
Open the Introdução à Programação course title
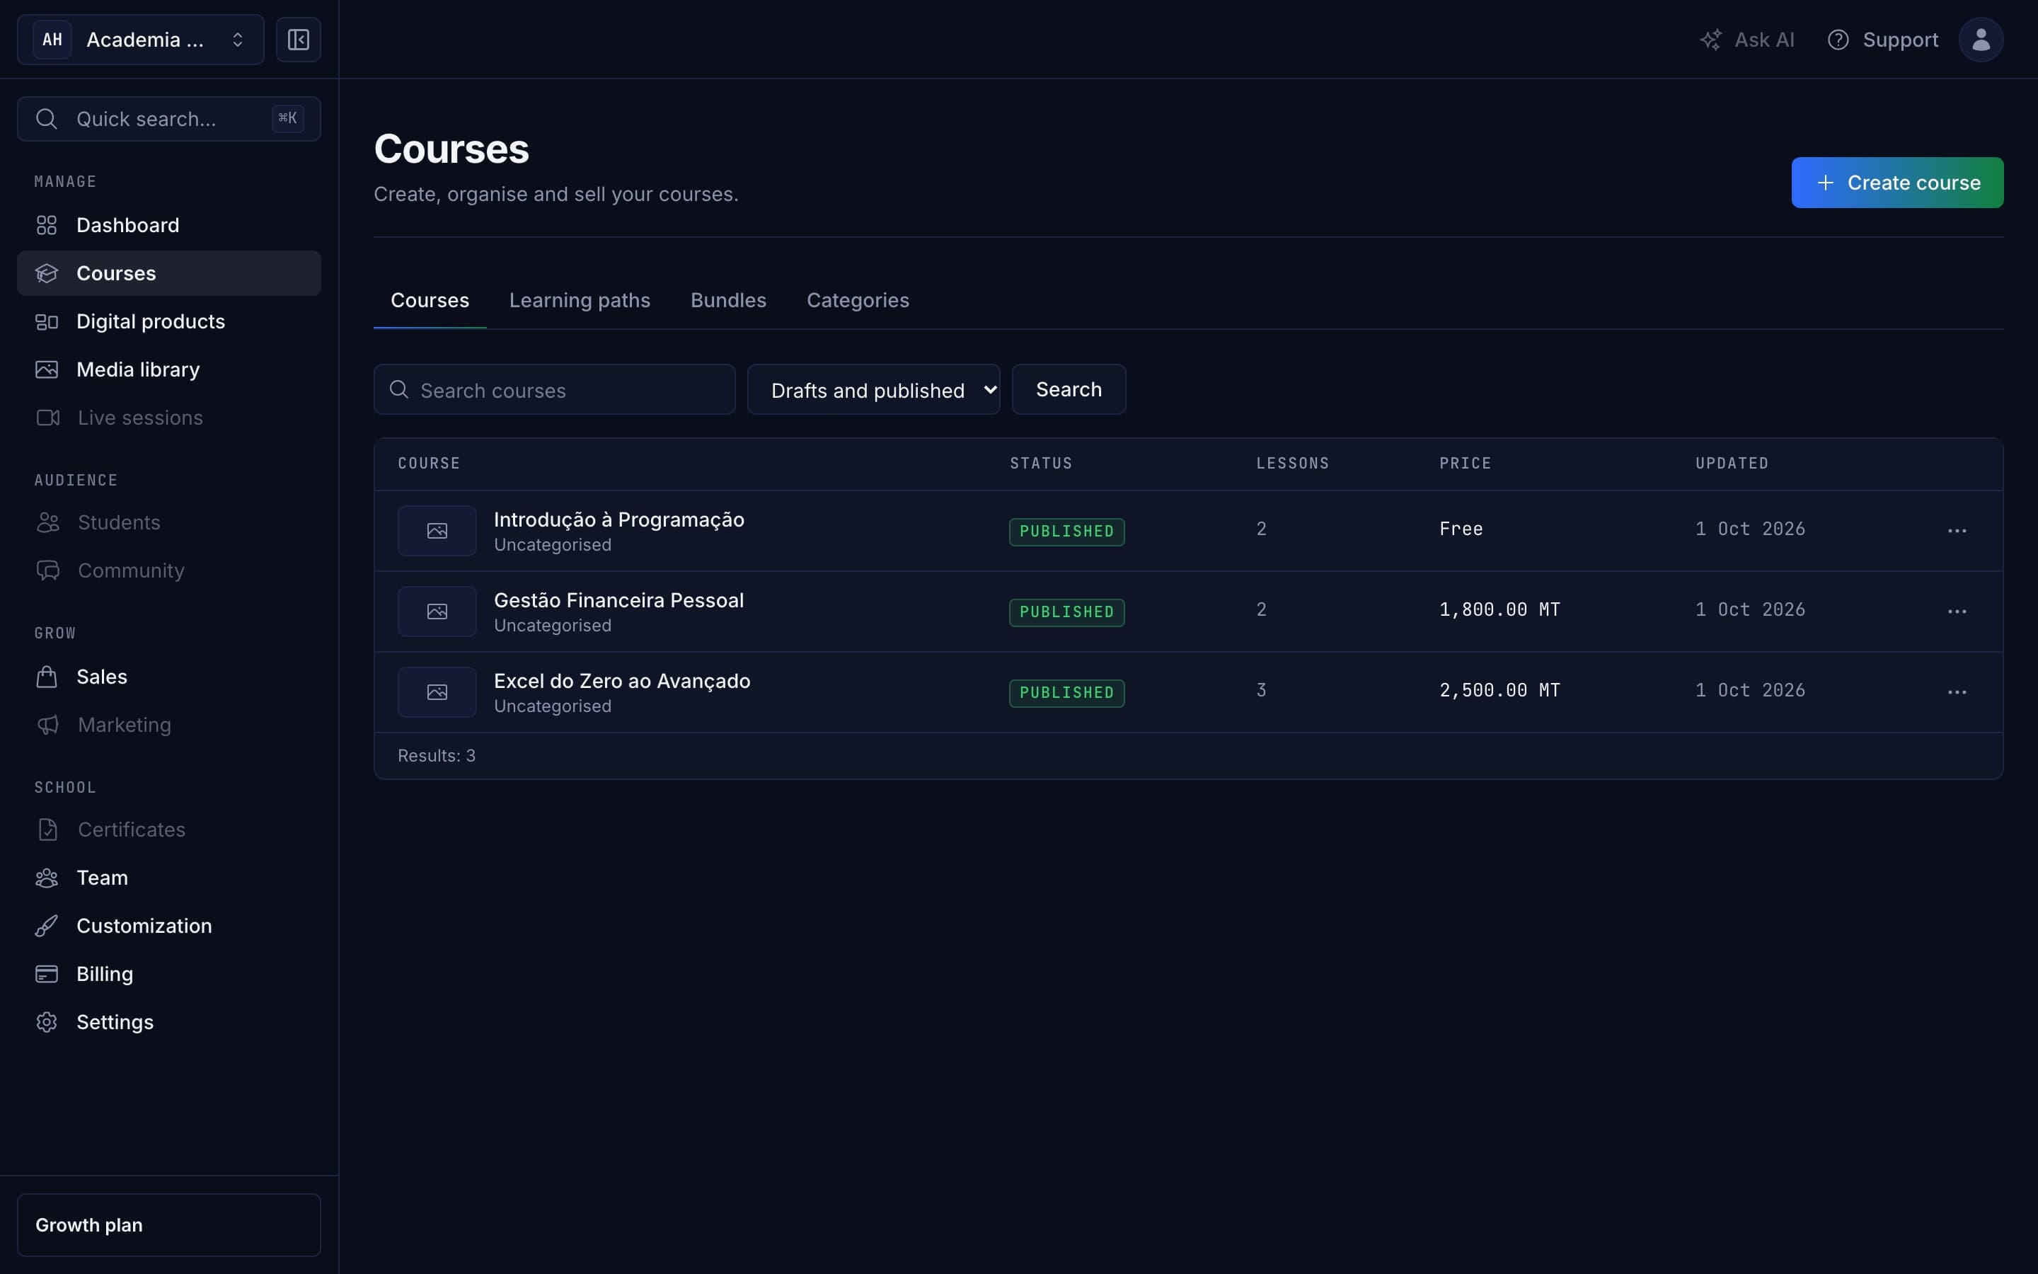click(x=619, y=520)
